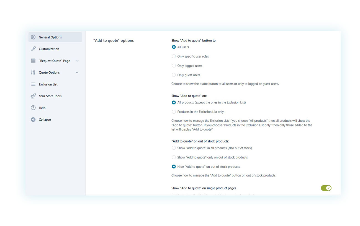The image size is (360, 226).
Task: Open the Customization menu item
Action: [49, 49]
